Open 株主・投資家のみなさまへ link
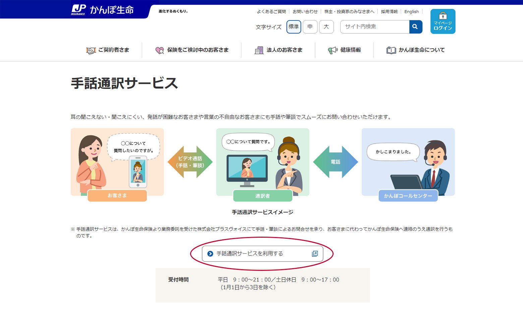The image size is (523, 309). coord(349,12)
